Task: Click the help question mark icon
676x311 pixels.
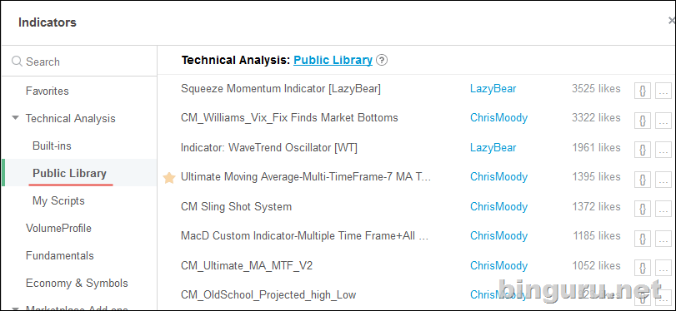Action: pyautogui.click(x=382, y=60)
